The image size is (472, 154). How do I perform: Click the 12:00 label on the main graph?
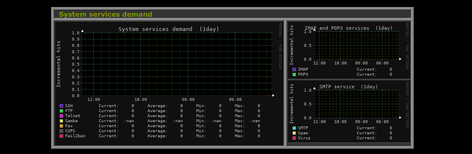tap(94, 100)
